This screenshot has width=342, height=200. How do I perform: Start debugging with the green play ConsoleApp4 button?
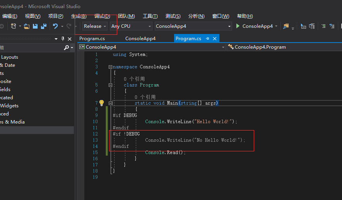254,26
